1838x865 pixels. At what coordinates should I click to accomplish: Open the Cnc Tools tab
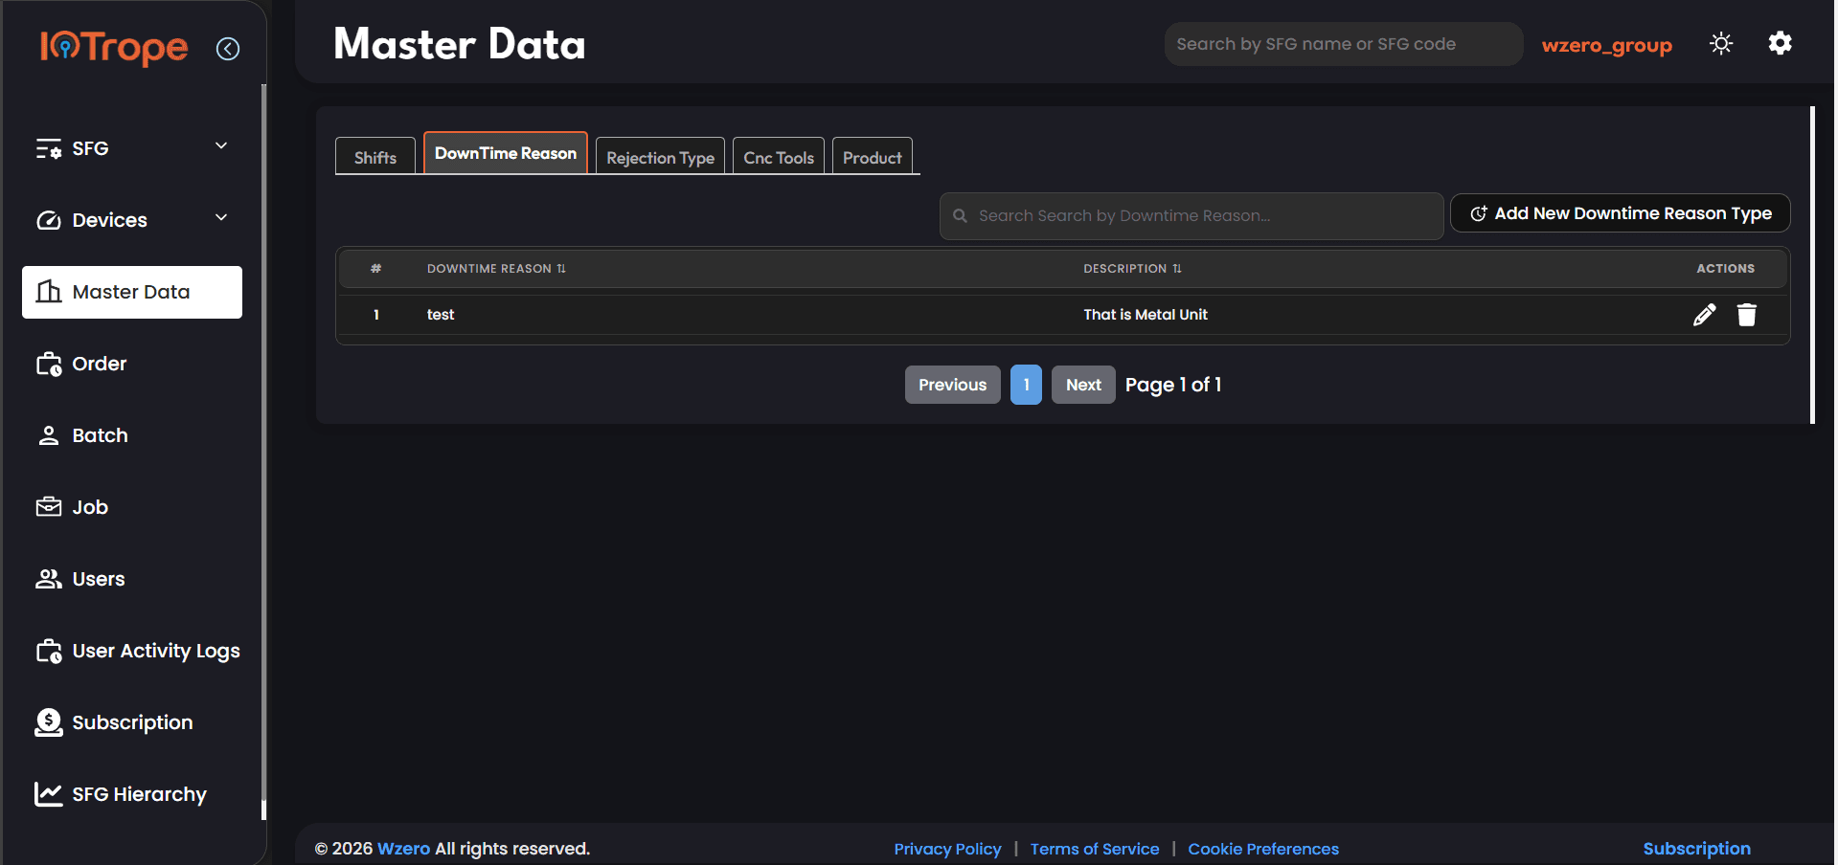click(779, 157)
